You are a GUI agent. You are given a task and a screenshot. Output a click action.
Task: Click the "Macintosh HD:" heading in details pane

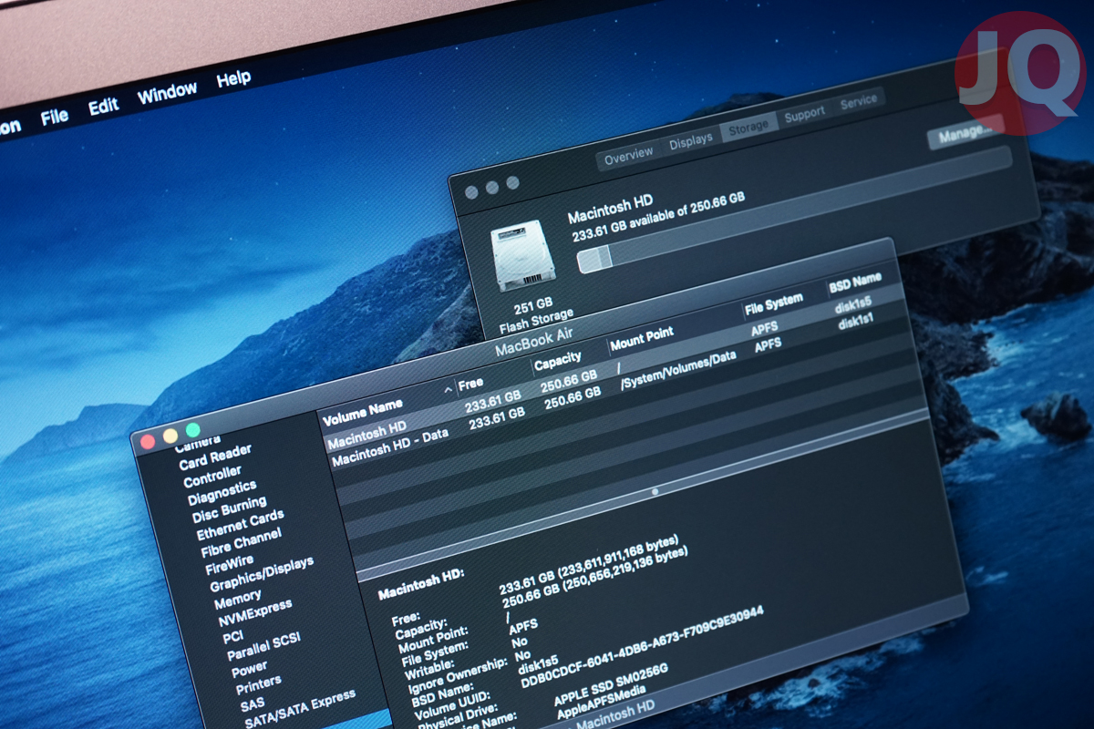coord(421,584)
